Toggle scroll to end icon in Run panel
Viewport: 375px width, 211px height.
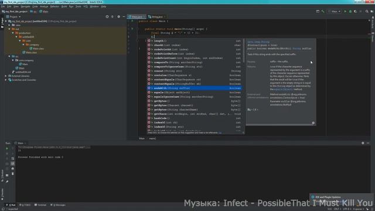(13, 164)
